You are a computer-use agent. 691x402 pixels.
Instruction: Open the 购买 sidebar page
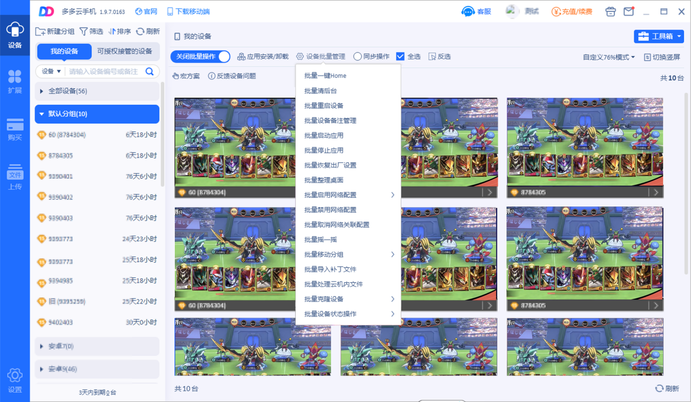tap(15, 129)
